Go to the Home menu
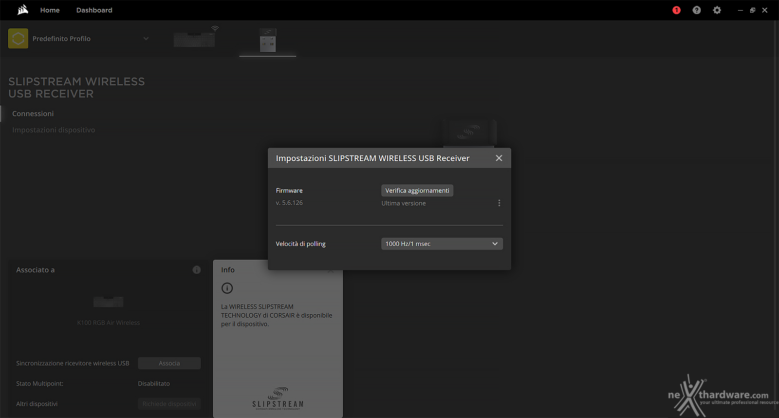This screenshot has width=779, height=418. point(50,10)
